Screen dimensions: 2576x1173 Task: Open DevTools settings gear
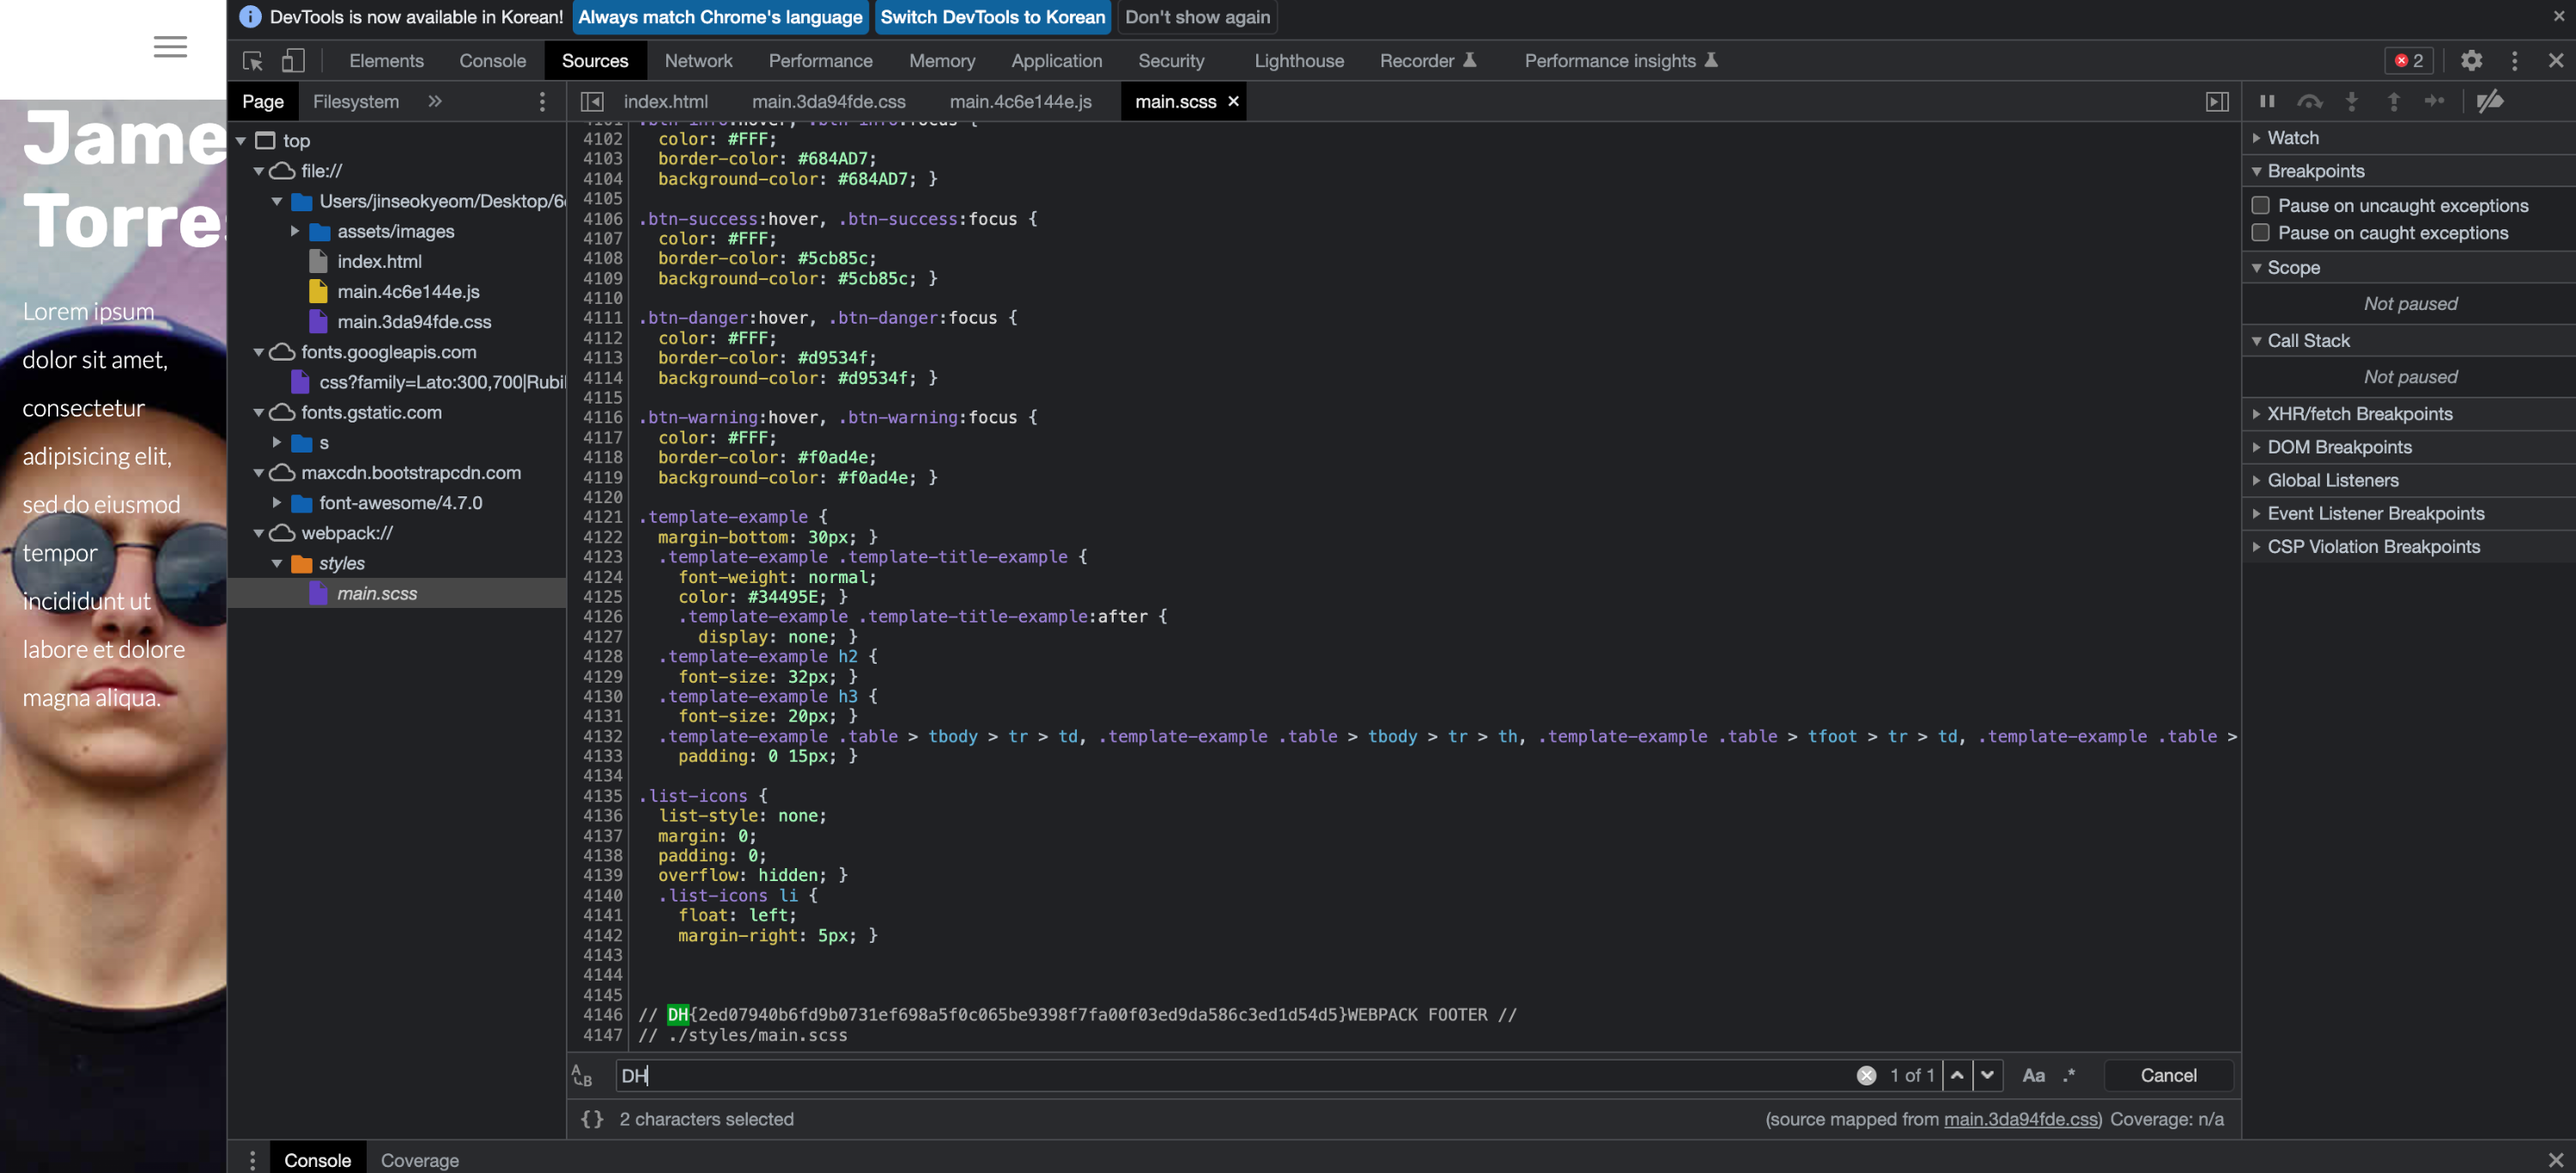[x=2470, y=61]
